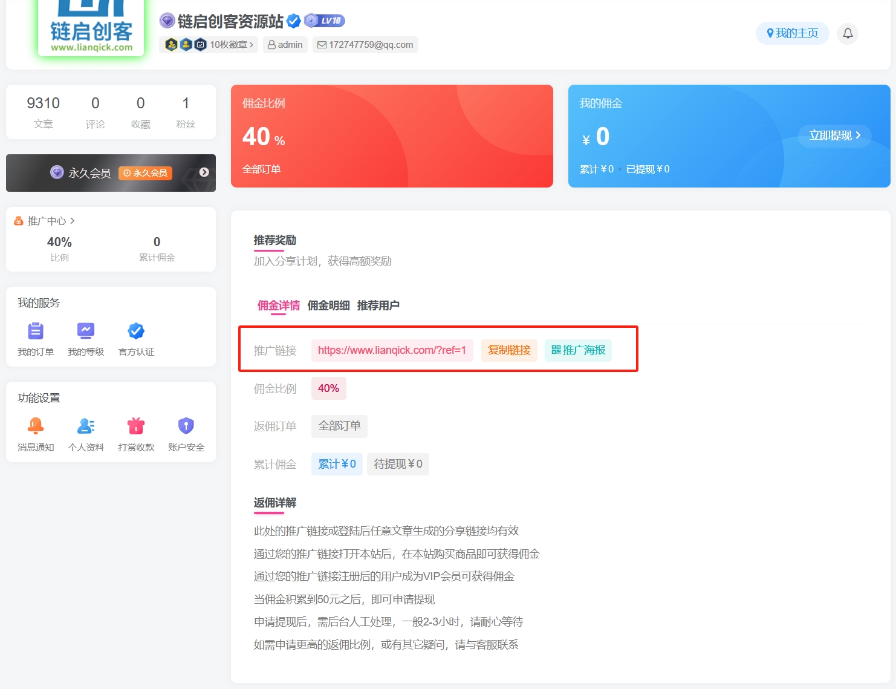Image resolution: width=896 pixels, height=689 pixels.
Task: Open the 0 收藏 count
Action: point(141,112)
